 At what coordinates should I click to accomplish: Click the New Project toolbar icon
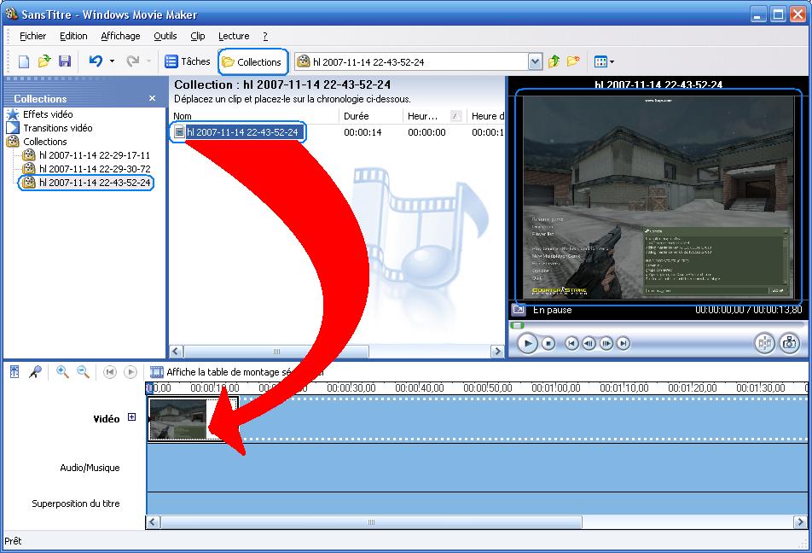click(x=24, y=61)
